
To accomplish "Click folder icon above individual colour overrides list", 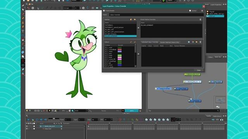I will (x=196, y=42).
